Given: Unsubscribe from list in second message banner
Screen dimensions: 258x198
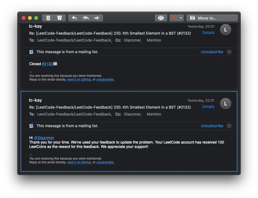Looking at the screenshot, I should 212,126.
